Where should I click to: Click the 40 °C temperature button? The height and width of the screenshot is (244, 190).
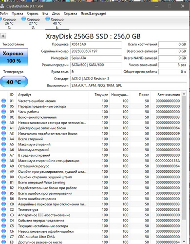14,81
